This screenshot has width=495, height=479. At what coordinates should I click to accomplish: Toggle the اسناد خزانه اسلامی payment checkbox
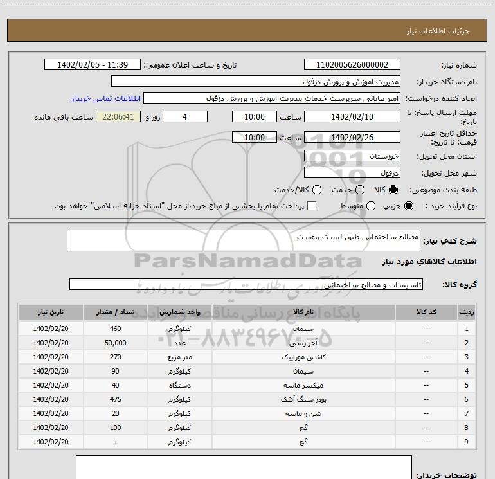(x=312, y=206)
